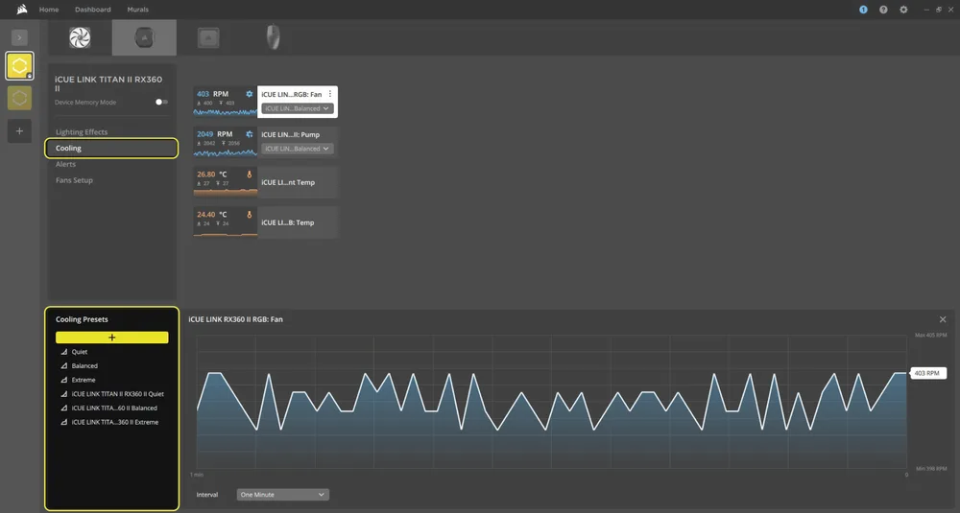Viewport: 960px width, 513px height.
Task: Select iCUE LINK TITA...60 II Balanced preset
Action: (114, 408)
